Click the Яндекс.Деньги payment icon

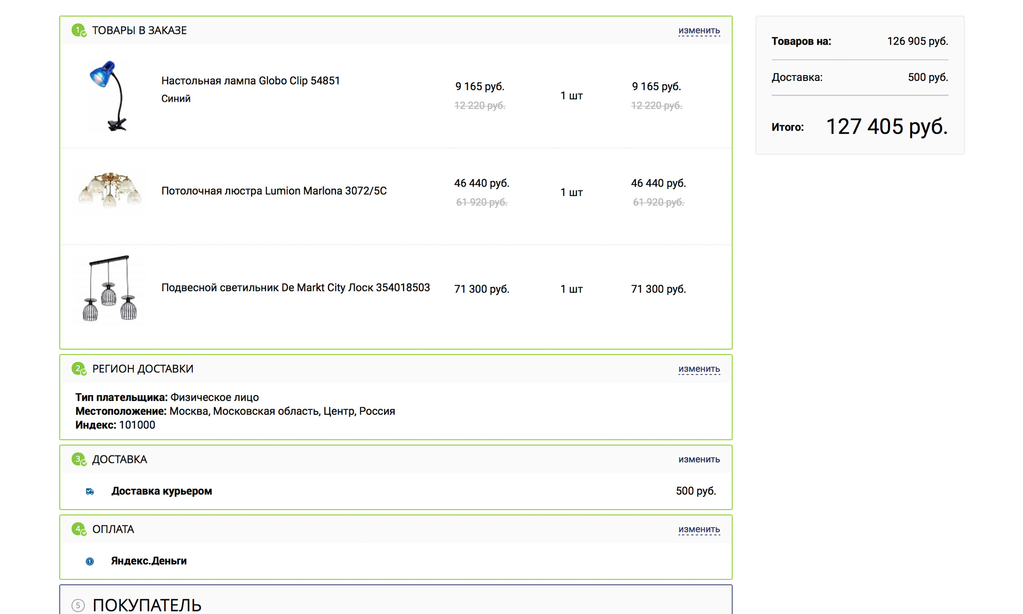pyautogui.click(x=90, y=561)
